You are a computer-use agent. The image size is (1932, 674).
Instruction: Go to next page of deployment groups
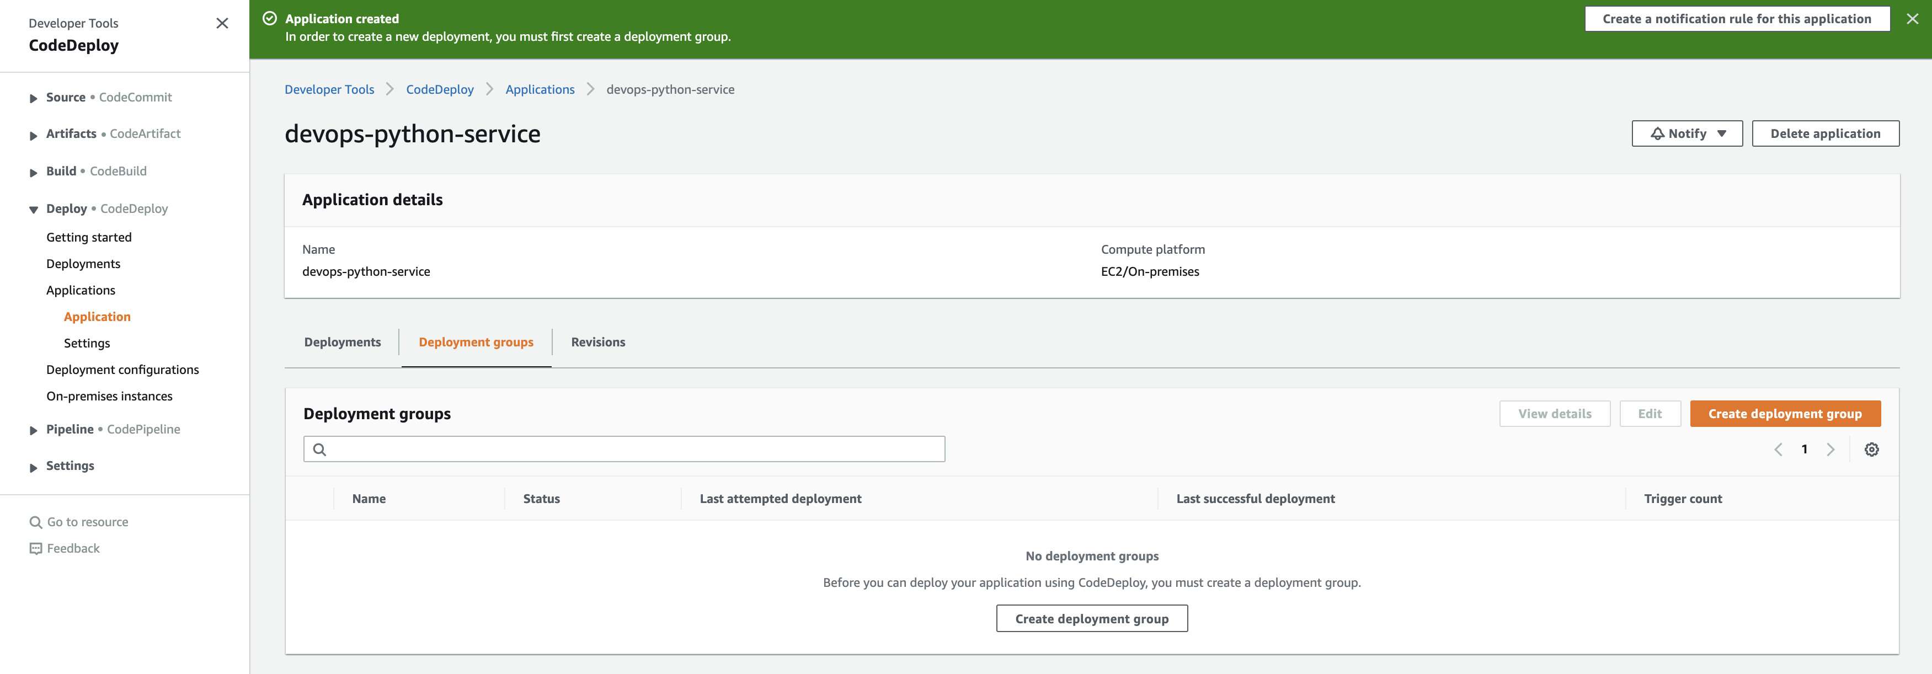point(1830,450)
